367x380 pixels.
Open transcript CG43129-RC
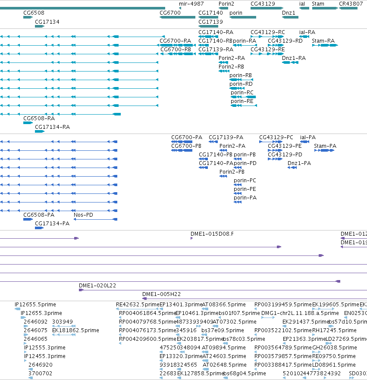pyautogui.click(x=267, y=32)
